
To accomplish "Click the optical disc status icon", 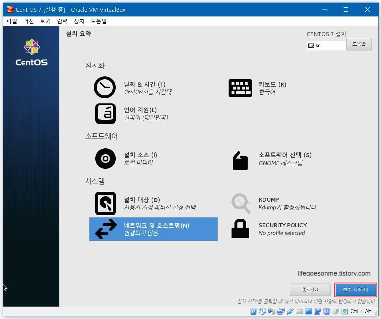I will 262,311.
